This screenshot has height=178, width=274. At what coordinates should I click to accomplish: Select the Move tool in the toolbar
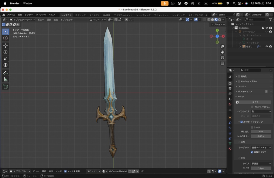[5, 46]
